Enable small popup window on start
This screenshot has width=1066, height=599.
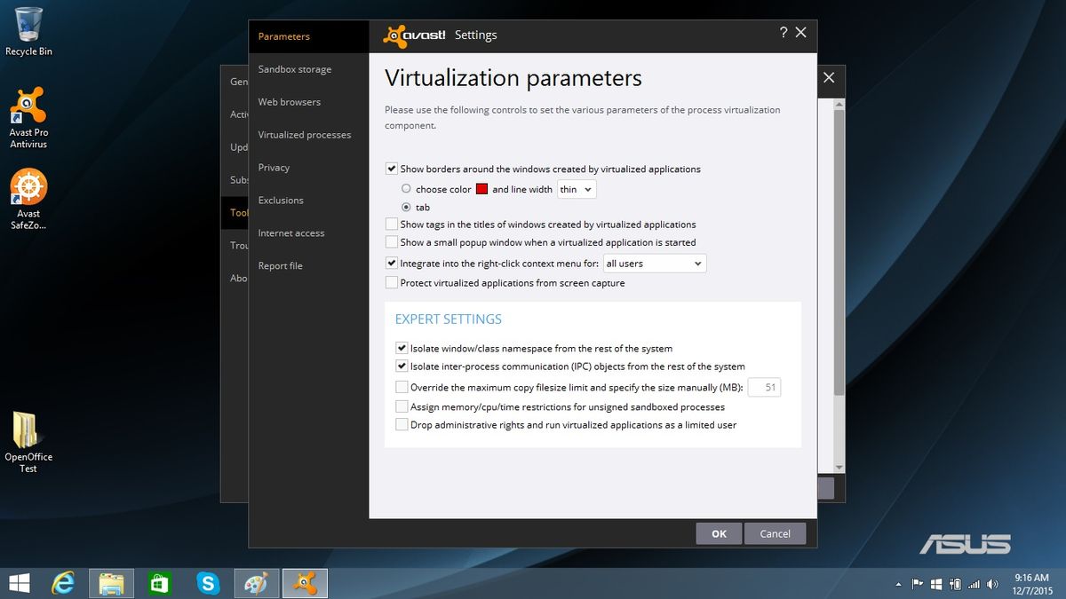tap(392, 242)
